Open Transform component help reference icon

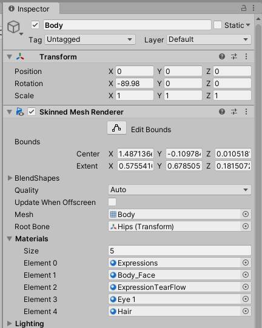point(222,56)
